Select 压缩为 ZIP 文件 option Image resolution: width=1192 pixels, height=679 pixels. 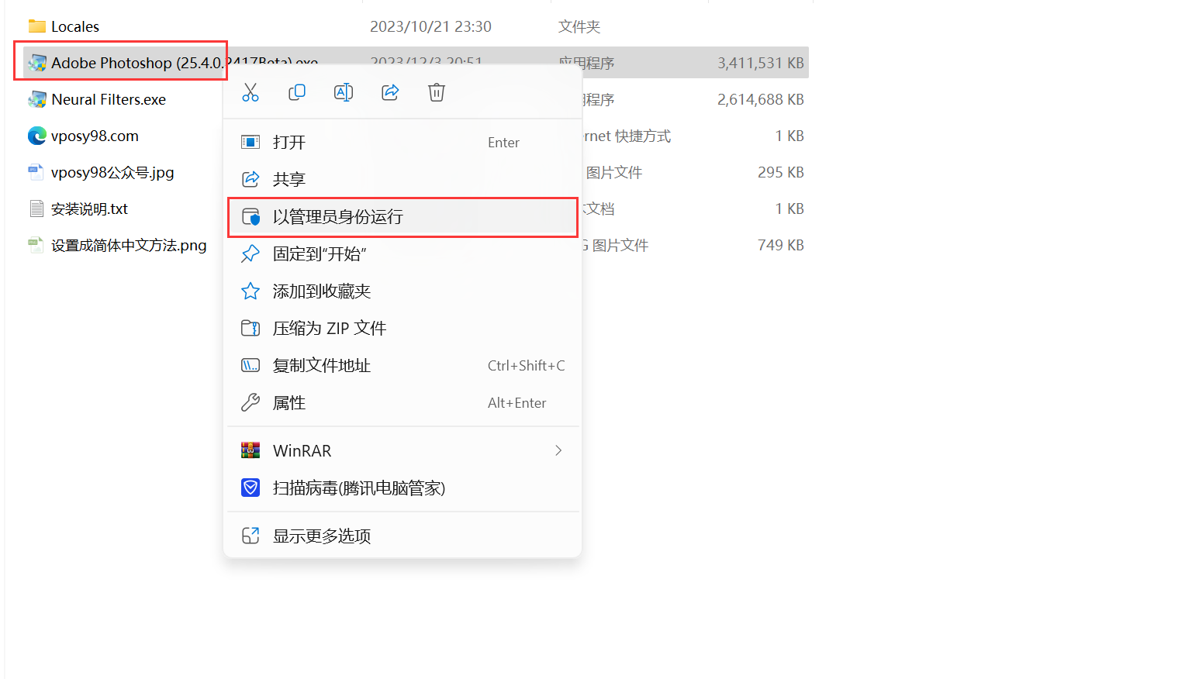pos(330,329)
